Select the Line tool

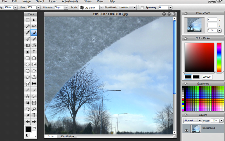coord(28,90)
